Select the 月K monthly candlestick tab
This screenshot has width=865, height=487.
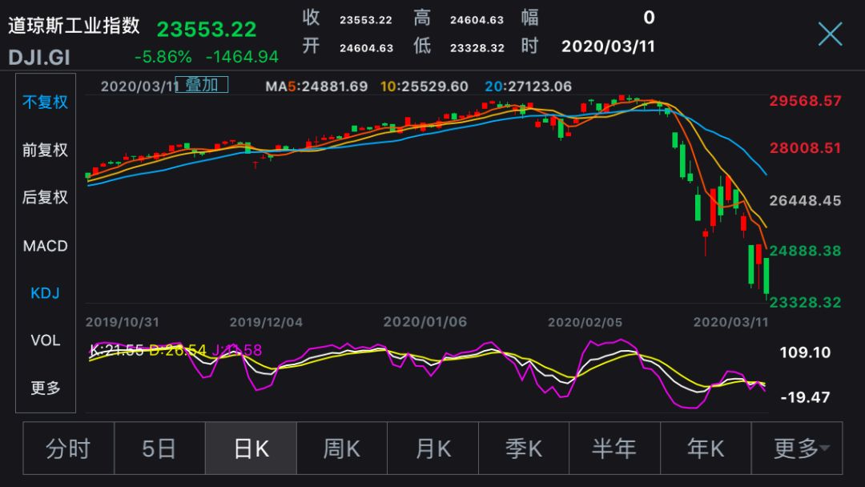pyautogui.click(x=433, y=449)
